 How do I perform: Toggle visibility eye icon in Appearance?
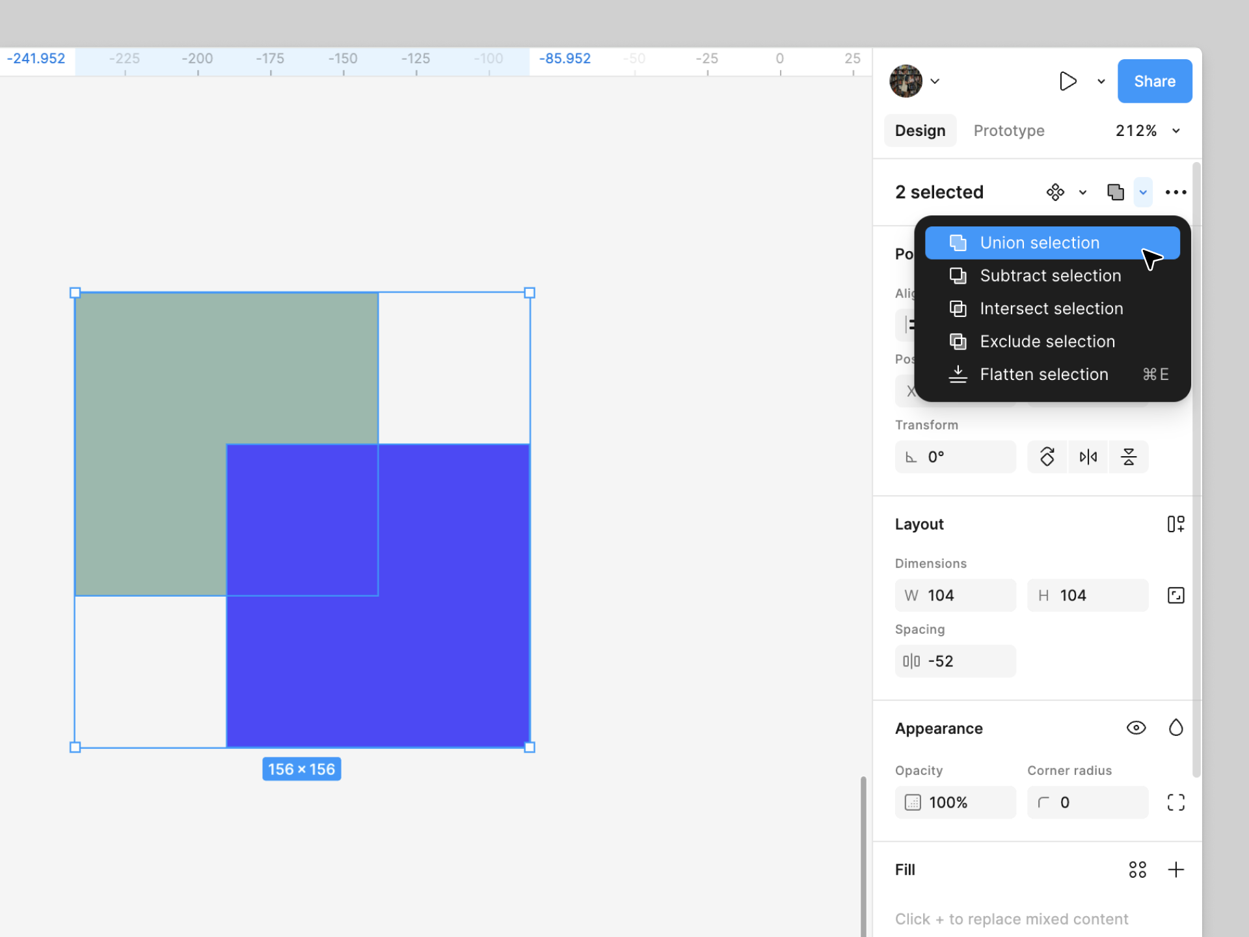[1137, 728]
